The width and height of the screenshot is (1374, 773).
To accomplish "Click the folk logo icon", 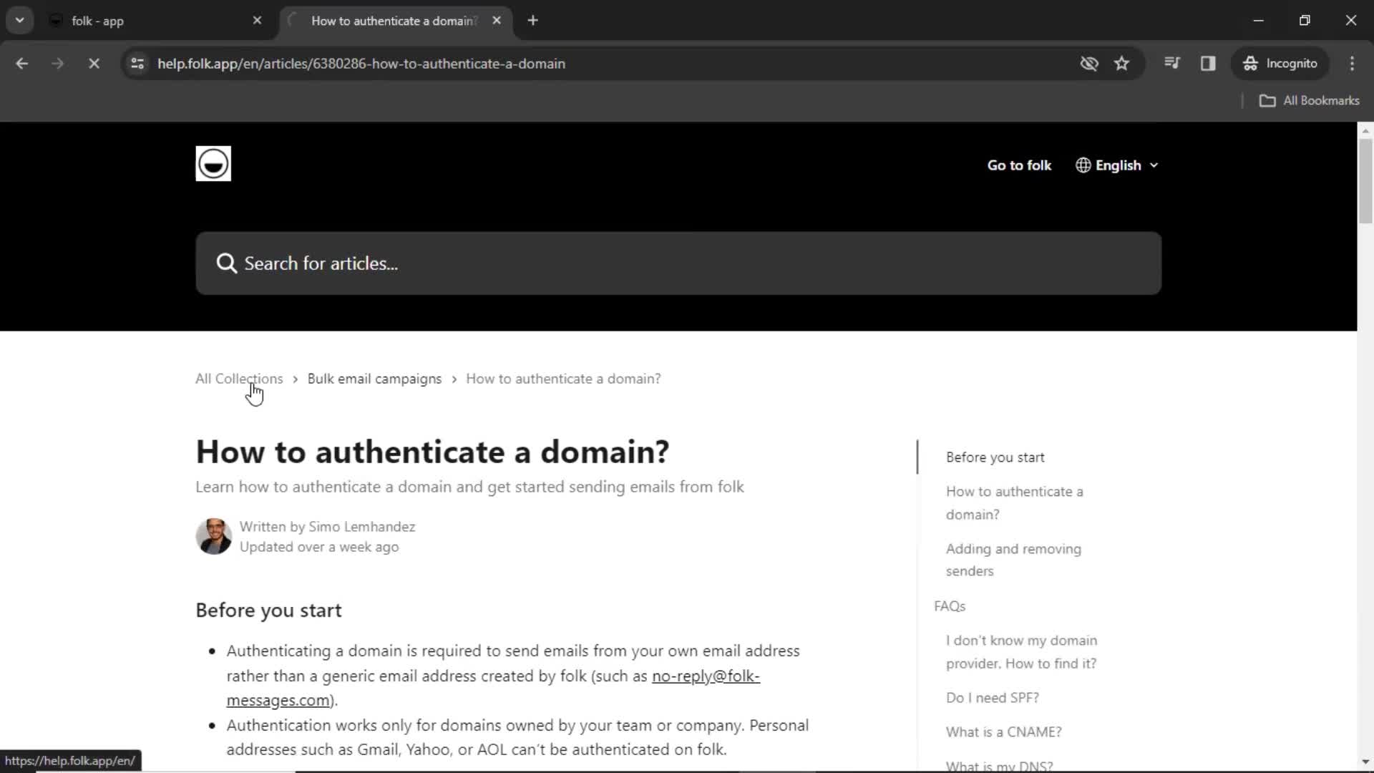I will click(x=213, y=164).
